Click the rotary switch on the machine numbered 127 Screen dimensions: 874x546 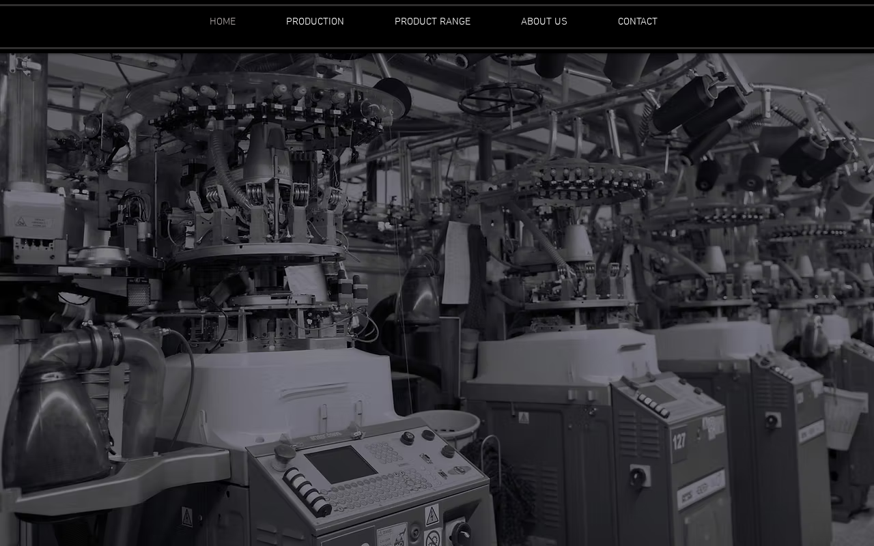click(x=640, y=476)
